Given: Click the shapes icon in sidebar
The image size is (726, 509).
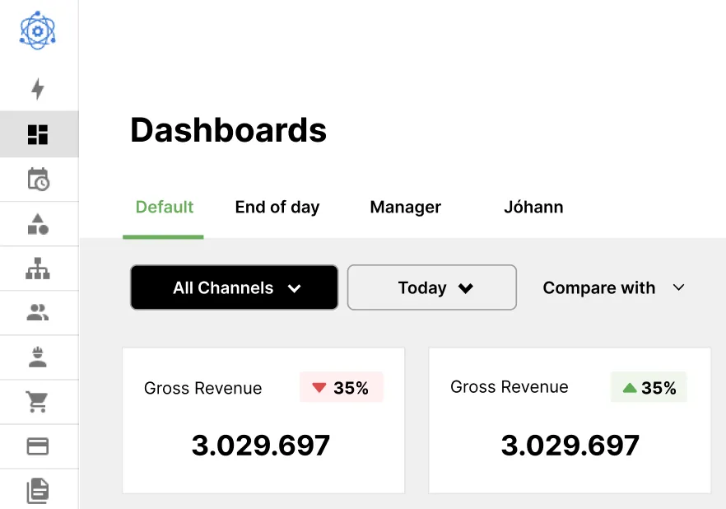Looking at the screenshot, I should [x=38, y=224].
